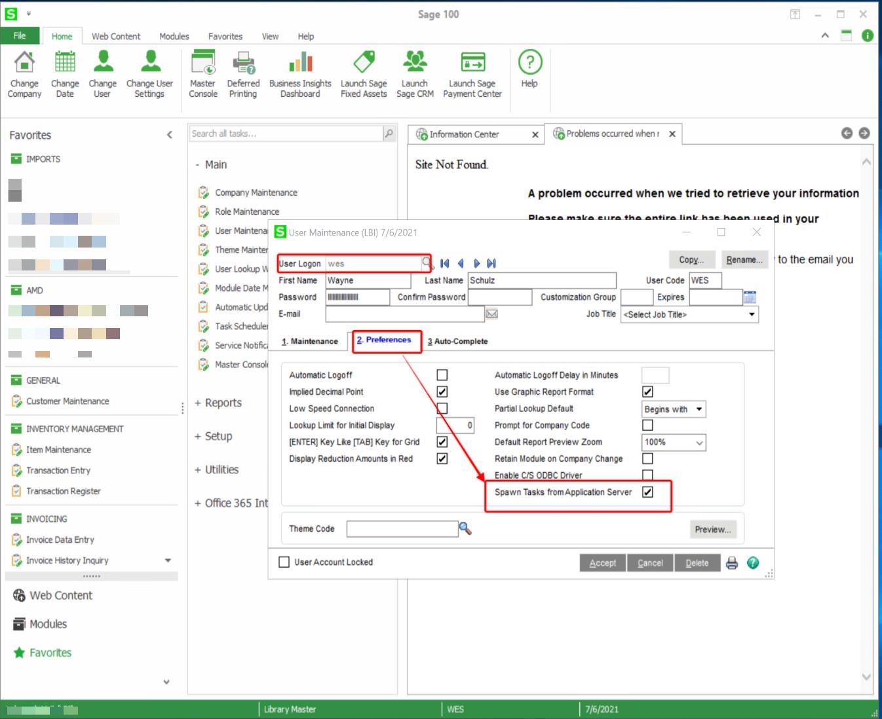Enable Retain Module on Company Change
This screenshot has height=719, width=882.
click(x=647, y=458)
